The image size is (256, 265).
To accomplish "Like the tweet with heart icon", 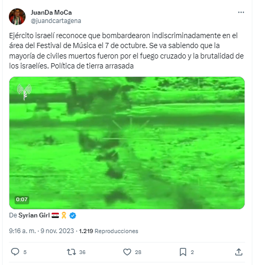I will pyautogui.click(x=127, y=252).
